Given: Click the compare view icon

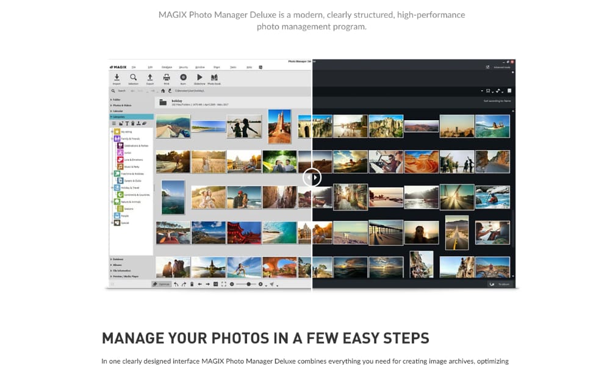Looking at the screenshot, I should 215,284.
